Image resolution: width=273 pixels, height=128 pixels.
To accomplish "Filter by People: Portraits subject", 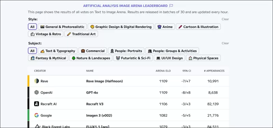I will [126, 51].
